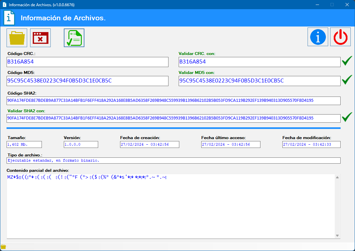Click the green checkmark beside Validar MD5
Viewport: 355px width, 251px height.
click(x=347, y=80)
